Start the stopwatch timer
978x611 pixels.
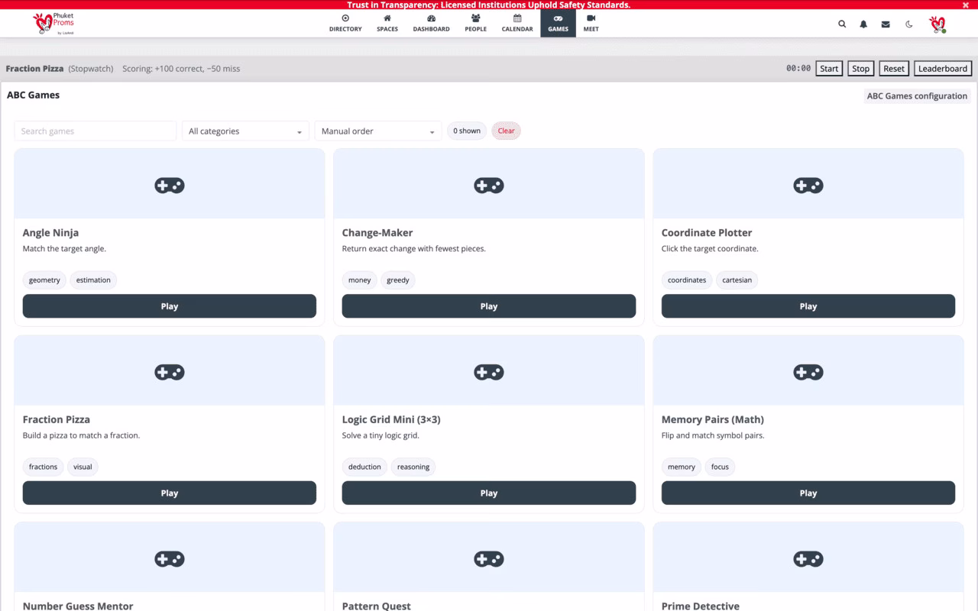(x=829, y=69)
